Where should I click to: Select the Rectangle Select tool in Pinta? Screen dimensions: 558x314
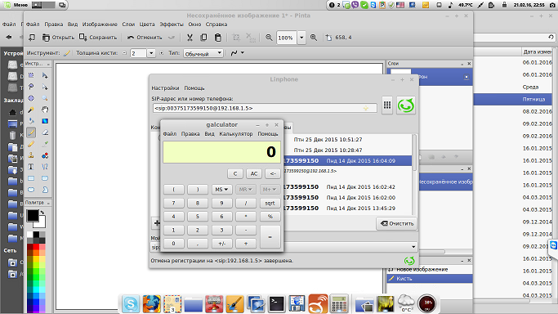pos(31,75)
